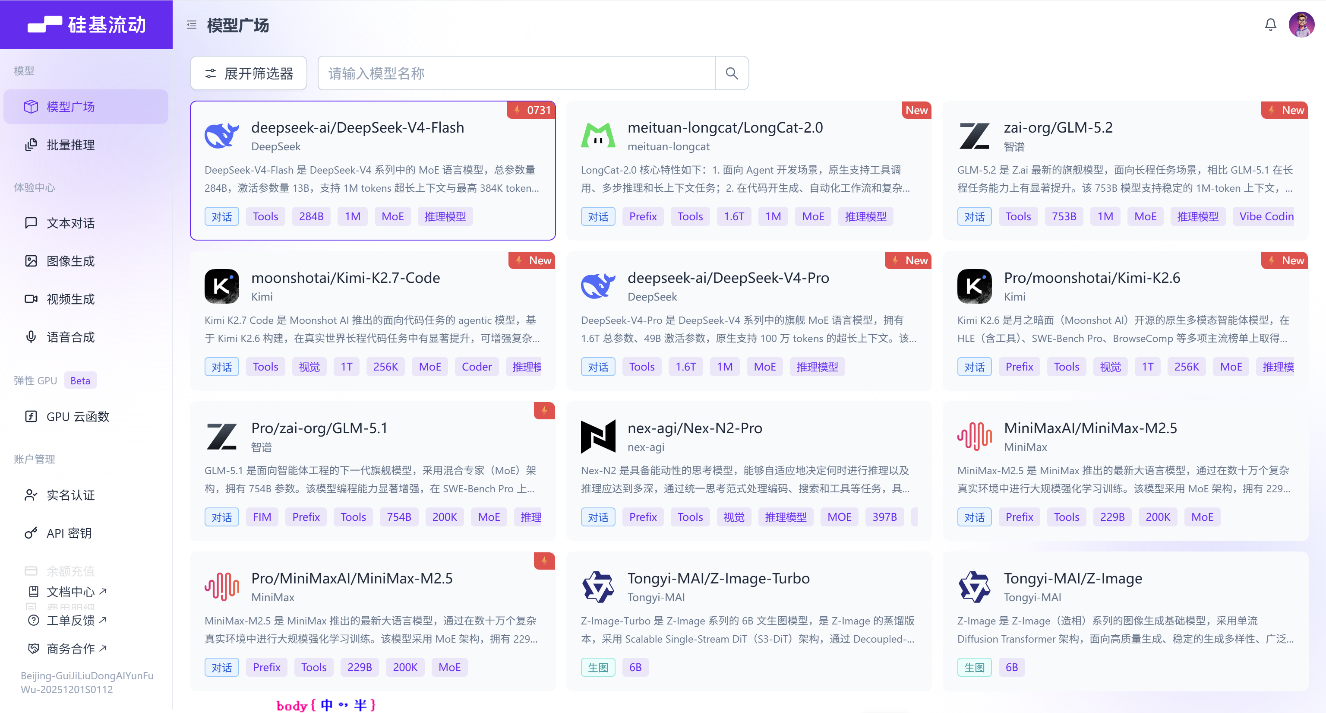Open 语音合成 playground
The width and height of the screenshot is (1326, 713).
tap(86, 337)
